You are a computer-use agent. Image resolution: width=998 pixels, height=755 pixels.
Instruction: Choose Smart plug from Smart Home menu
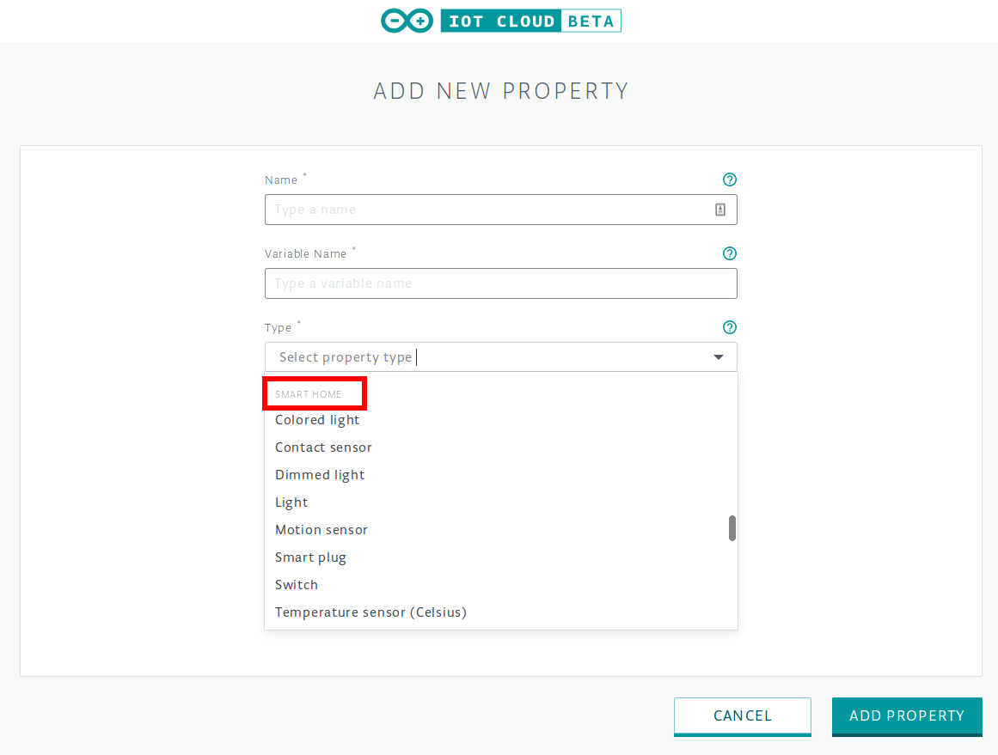[310, 557]
